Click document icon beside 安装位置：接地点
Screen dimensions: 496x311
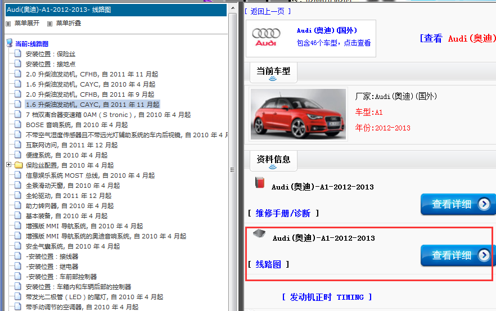pos(19,64)
